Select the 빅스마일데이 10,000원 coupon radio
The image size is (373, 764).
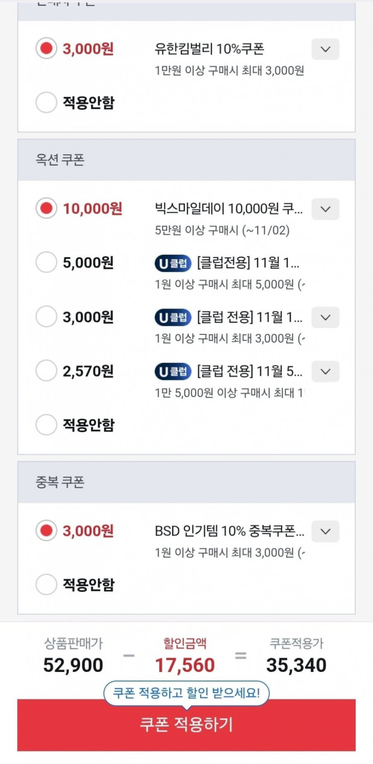point(46,208)
